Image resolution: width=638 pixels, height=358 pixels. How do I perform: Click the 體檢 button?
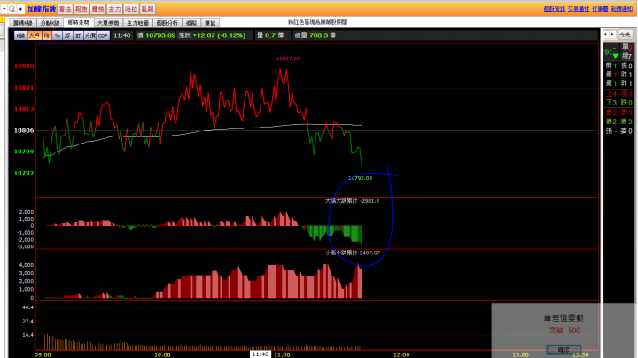click(98, 9)
